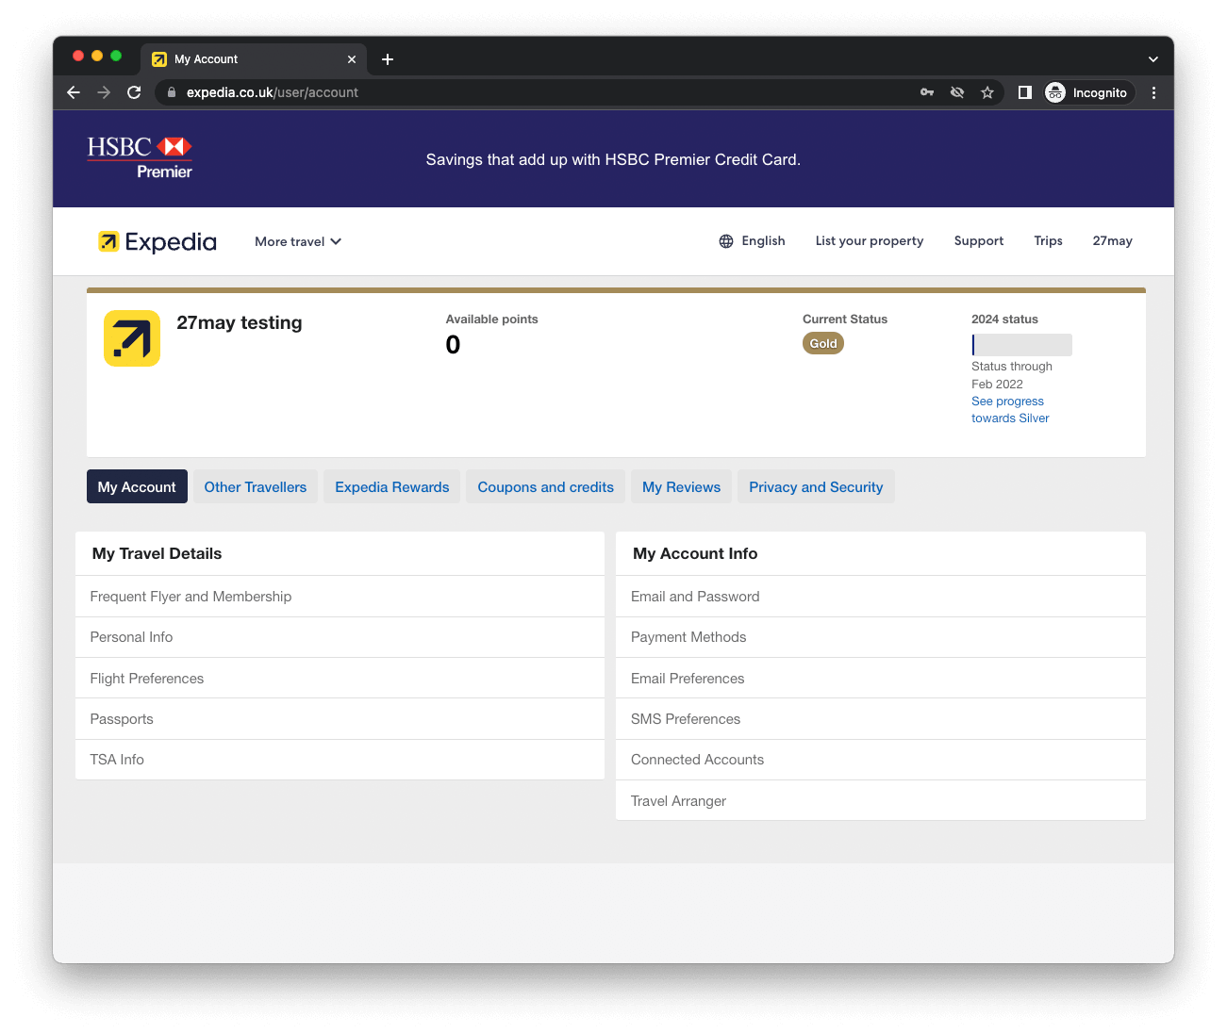
Task: Click the yellow Expedia profile avatar
Action: tap(132, 338)
